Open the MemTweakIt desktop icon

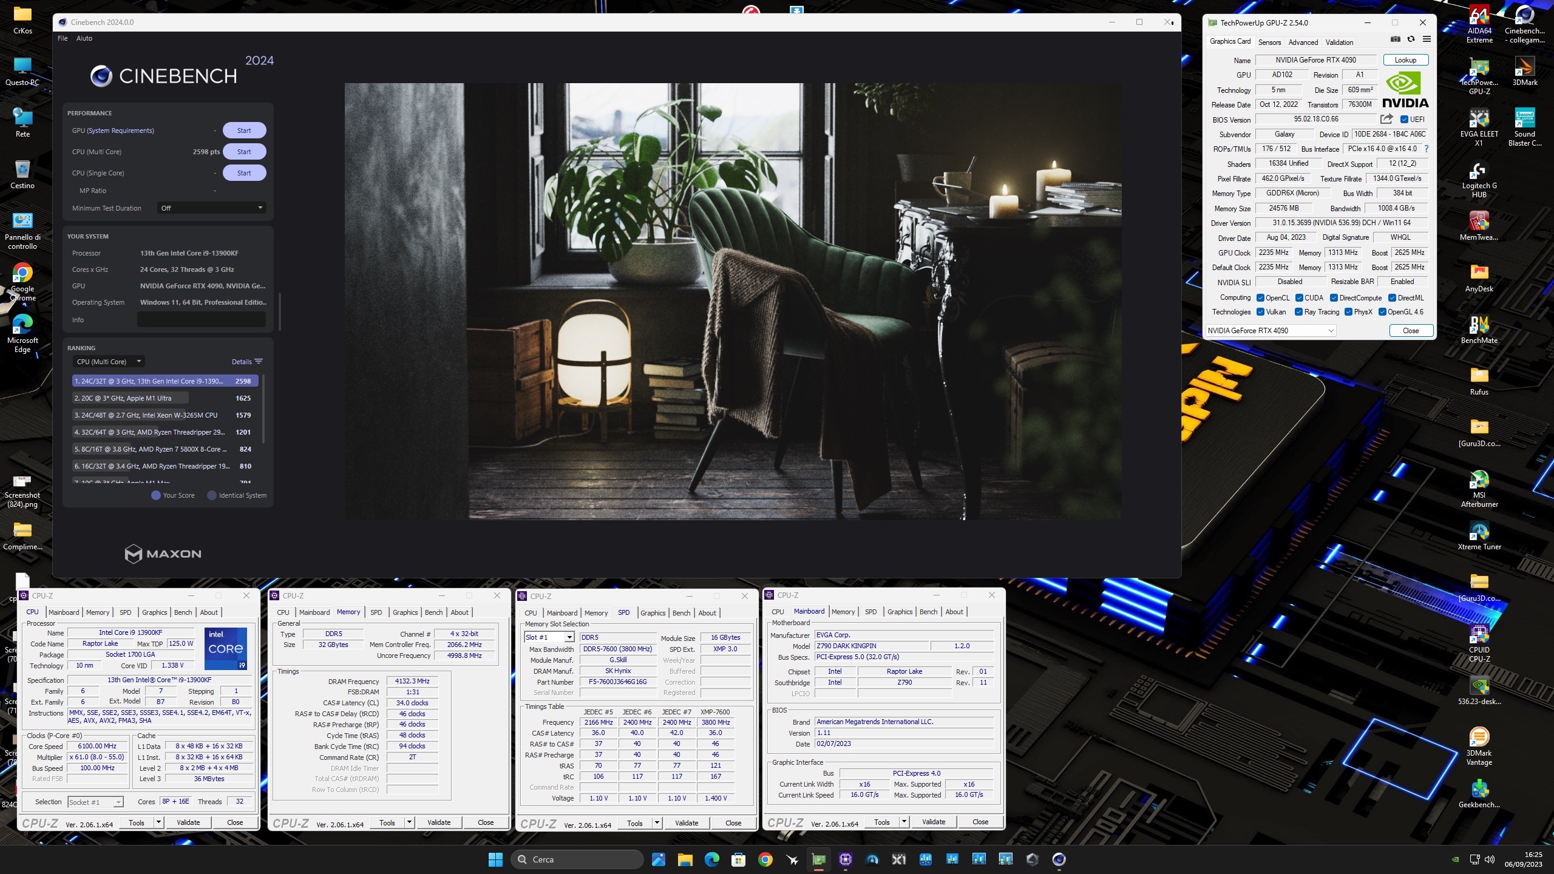pos(1479,226)
